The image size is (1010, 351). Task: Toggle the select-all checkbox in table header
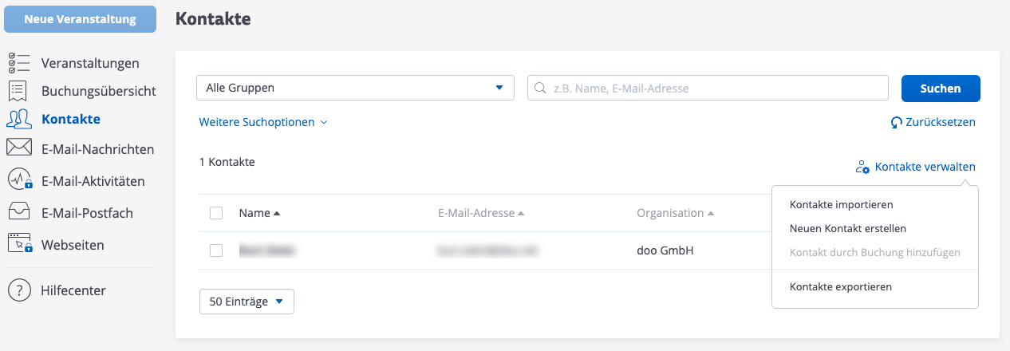(216, 213)
